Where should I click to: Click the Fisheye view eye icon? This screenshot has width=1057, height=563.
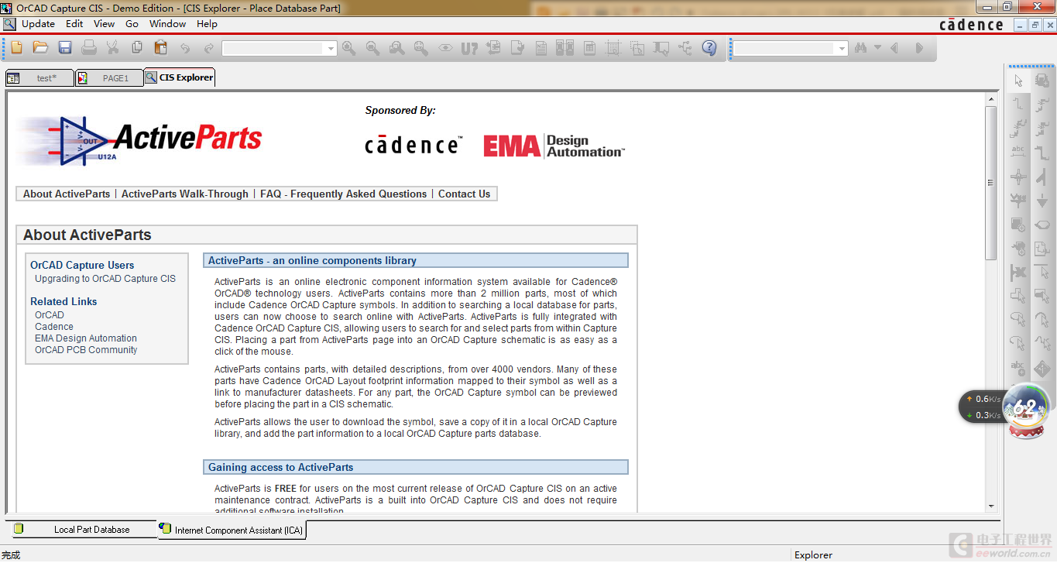click(x=445, y=48)
